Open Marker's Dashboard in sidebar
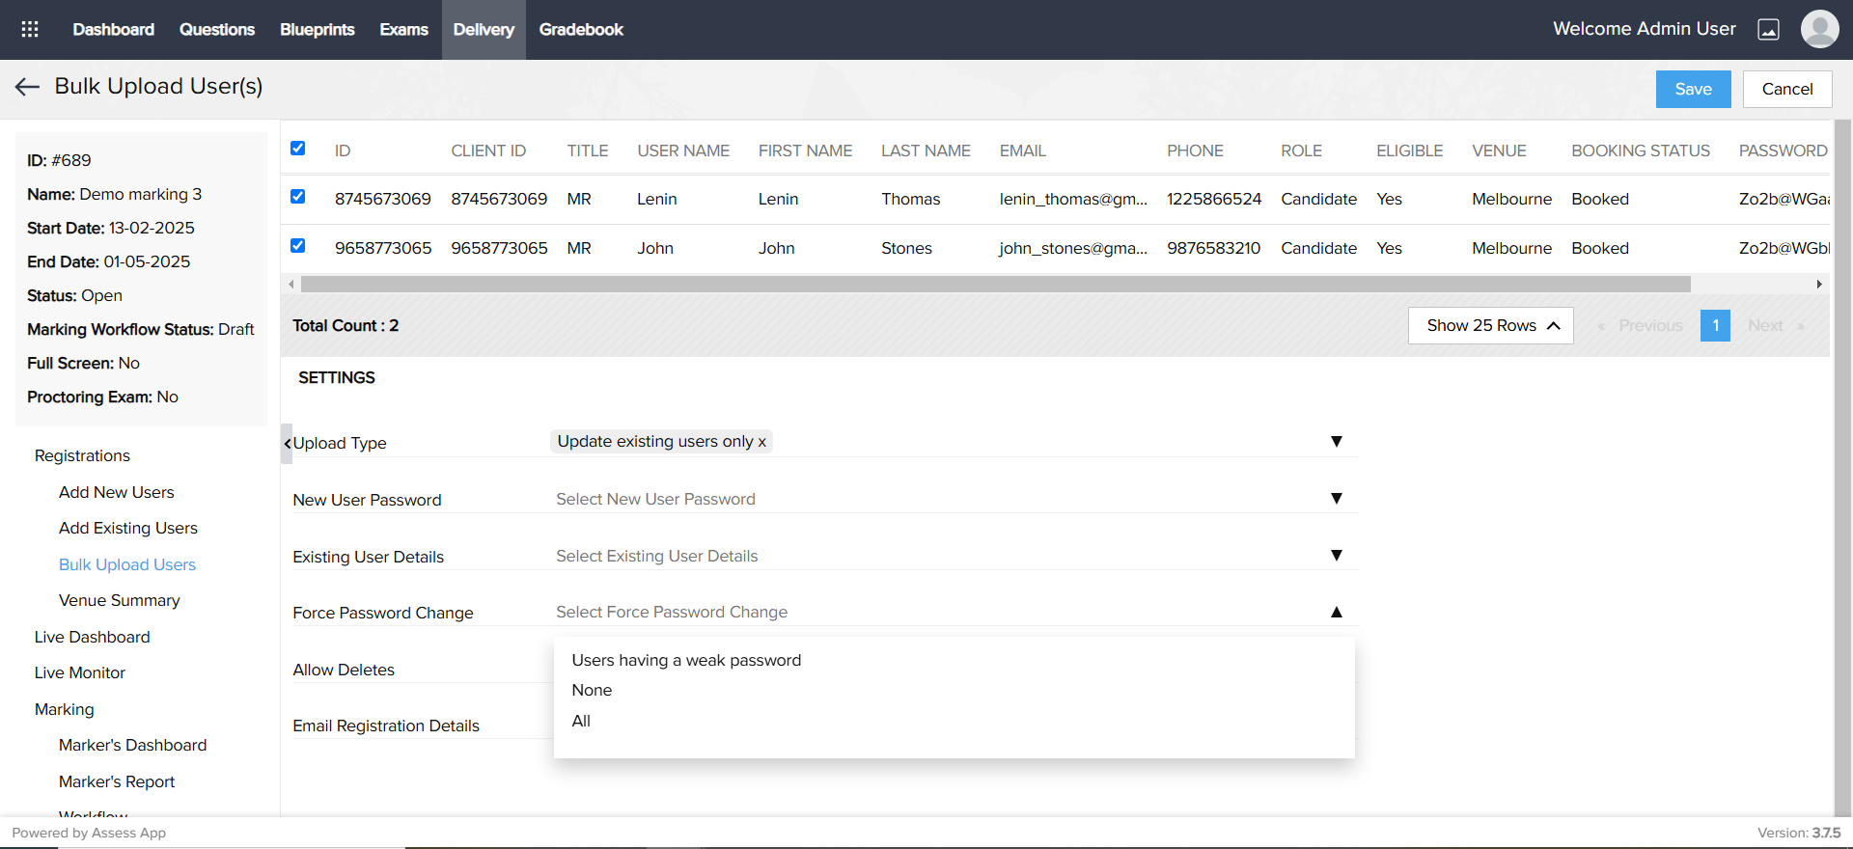The height and width of the screenshot is (849, 1853). 133,745
